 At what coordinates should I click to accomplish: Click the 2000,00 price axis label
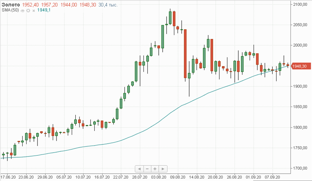click(300, 45)
